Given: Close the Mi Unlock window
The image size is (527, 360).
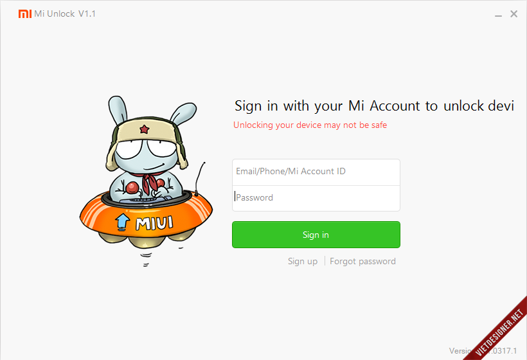Looking at the screenshot, I should pos(514,14).
